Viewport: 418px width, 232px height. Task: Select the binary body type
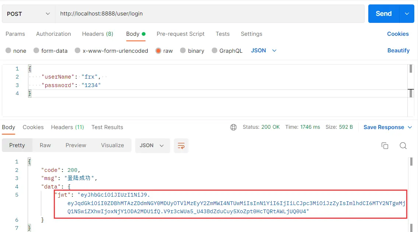[192, 51]
